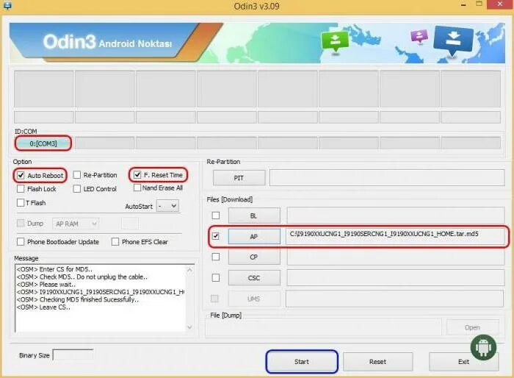Click the purple download banner icon
This screenshot has width=514, height=378.
tap(419, 36)
